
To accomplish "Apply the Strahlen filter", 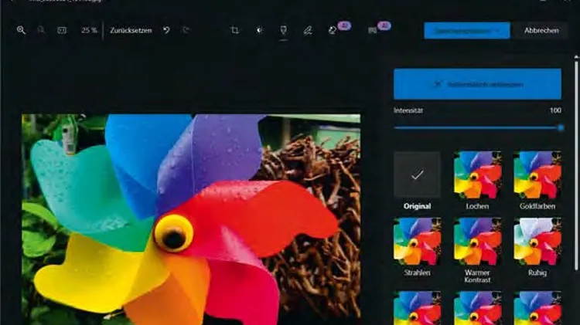I will pos(418,242).
